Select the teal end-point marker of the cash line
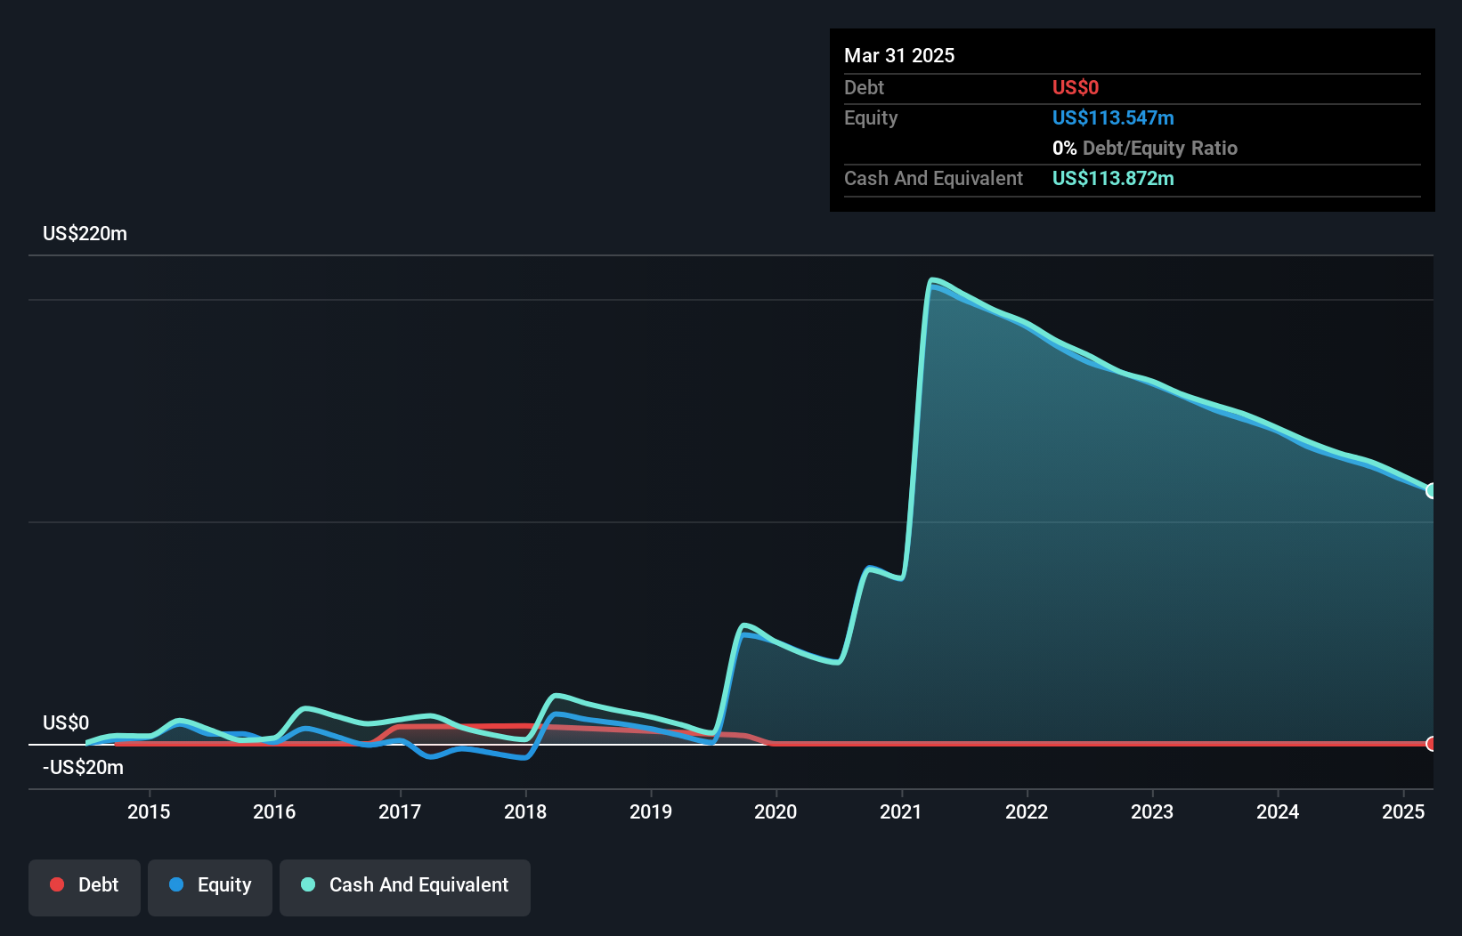 click(1431, 491)
